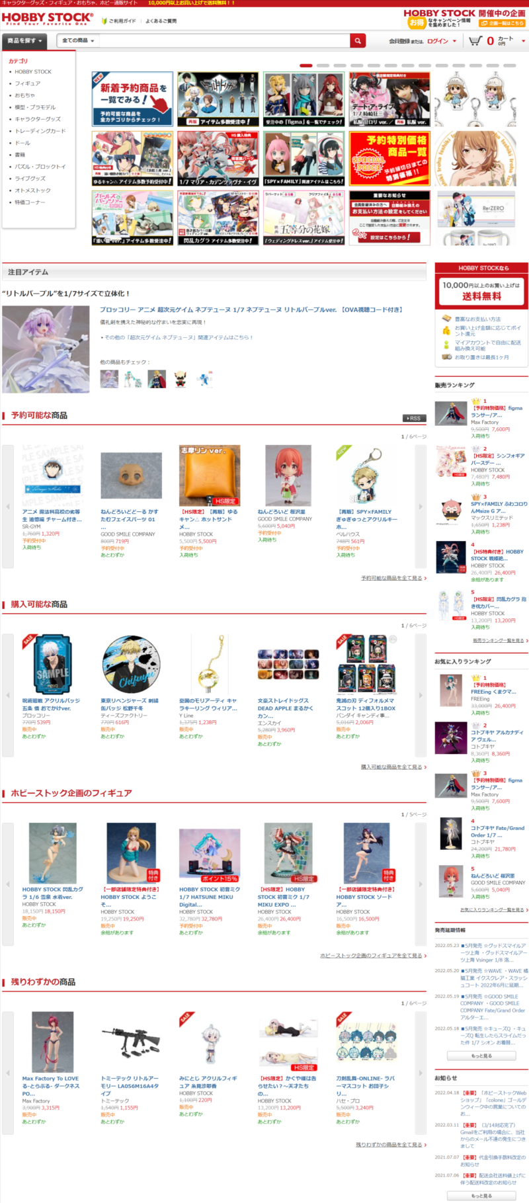Screen dimensions: 529x1203
Task: Open the 全ての商品 search category dropdown
Action: pos(78,40)
